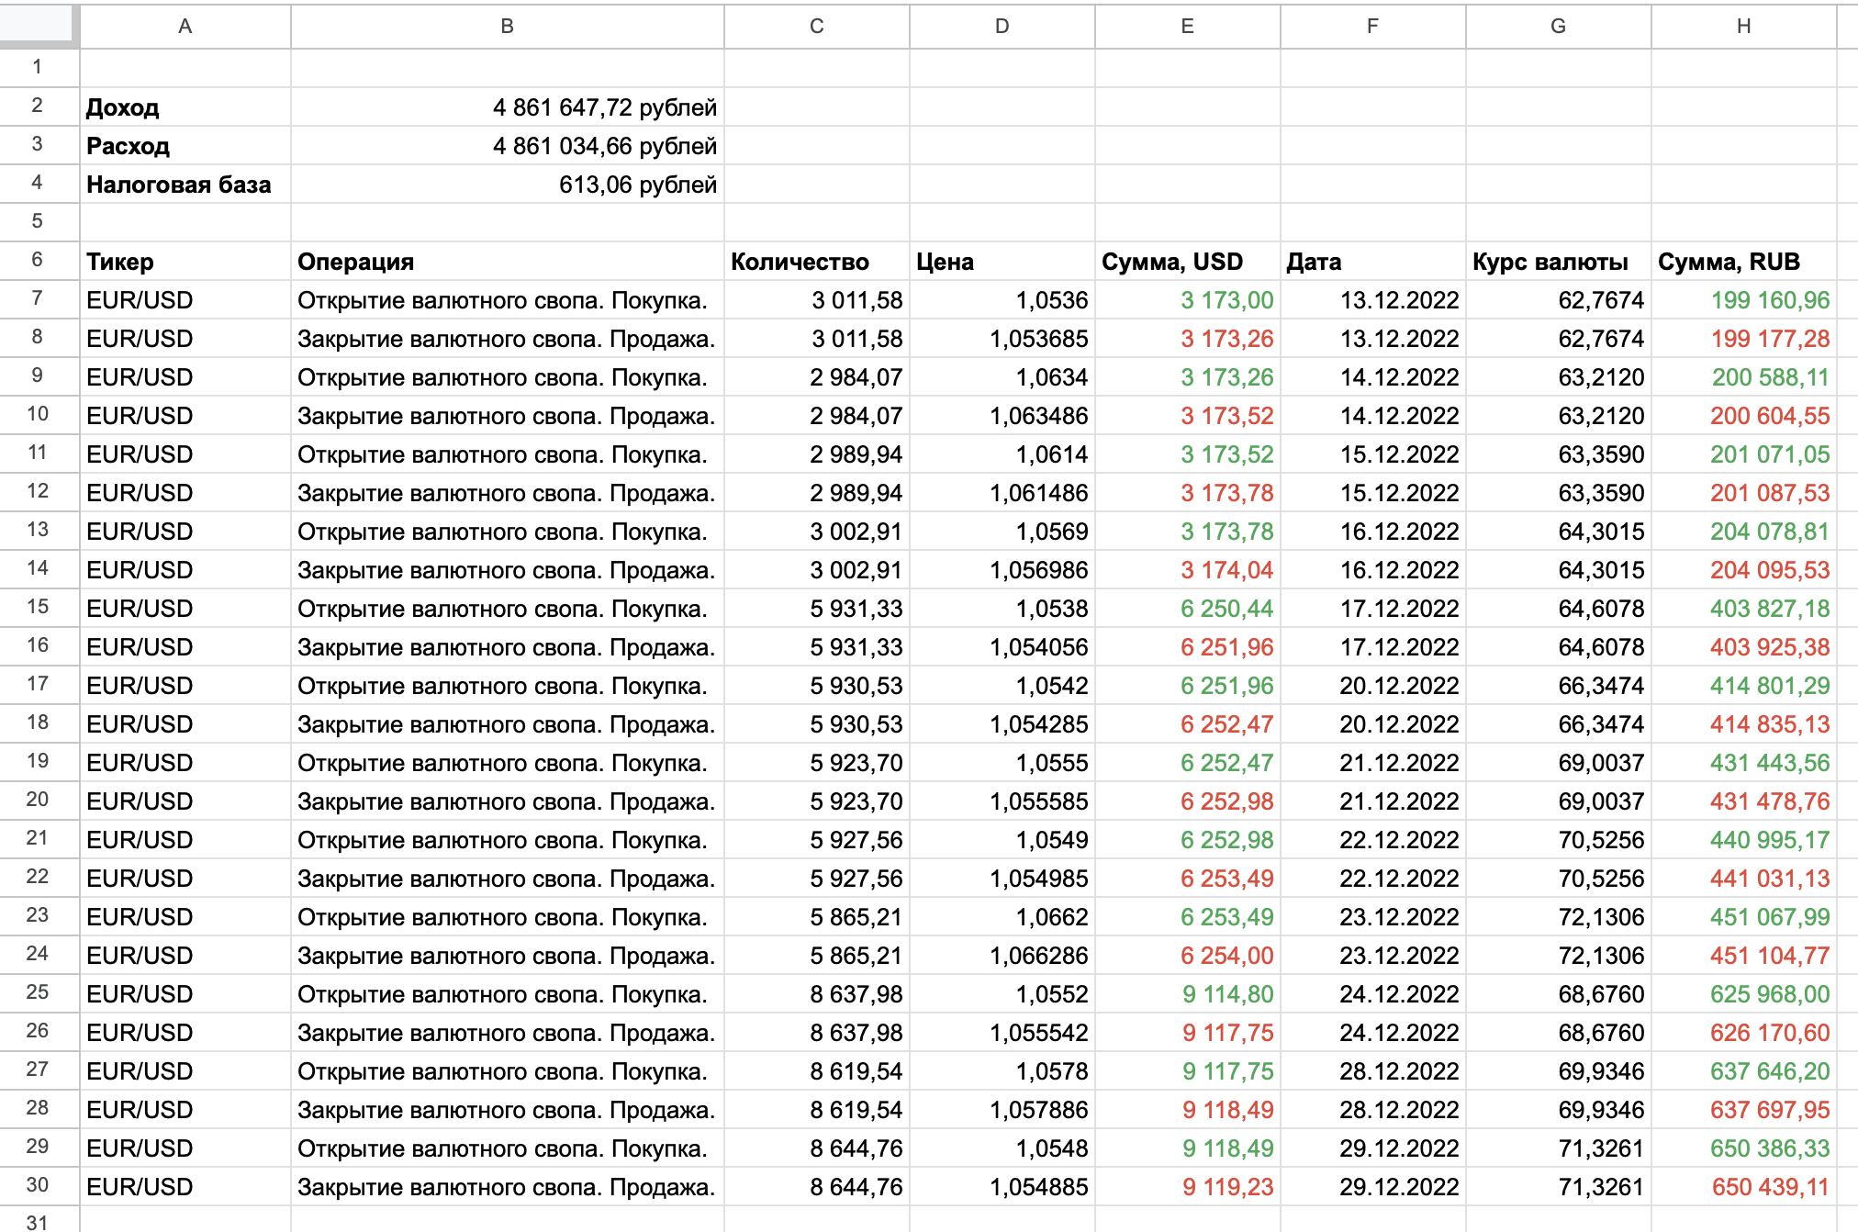The height and width of the screenshot is (1232, 1858).
Task: Select date '22.12.2022' in row 22
Action: click(x=1373, y=879)
